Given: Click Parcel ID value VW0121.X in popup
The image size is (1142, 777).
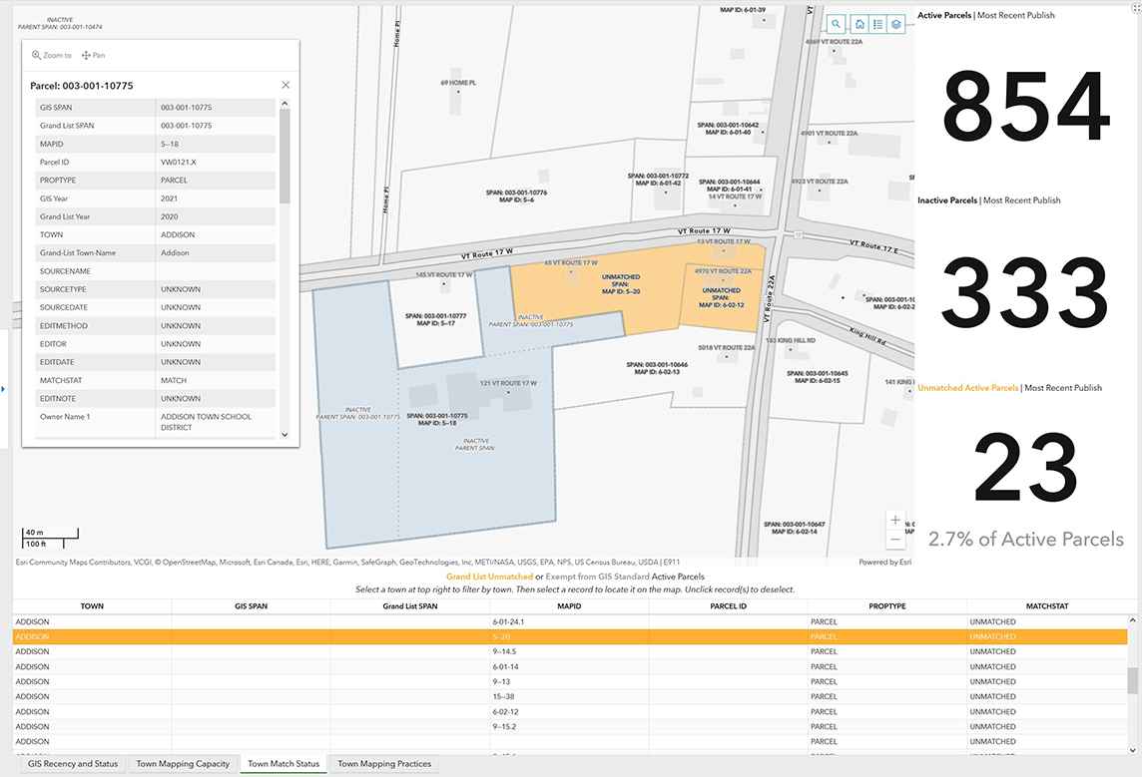Looking at the screenshot, I should tap(179, 163).
